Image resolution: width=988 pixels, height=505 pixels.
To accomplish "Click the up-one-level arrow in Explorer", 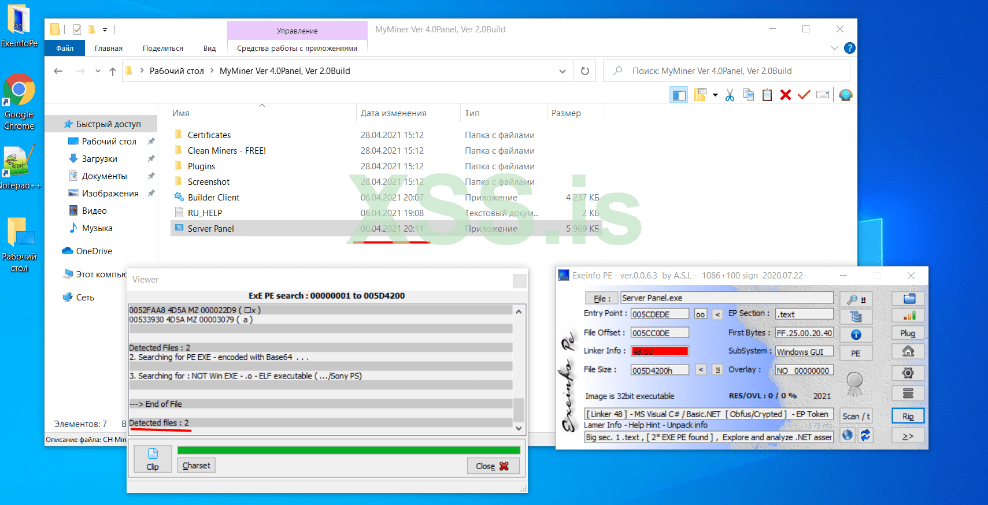I will coord(113,72).
